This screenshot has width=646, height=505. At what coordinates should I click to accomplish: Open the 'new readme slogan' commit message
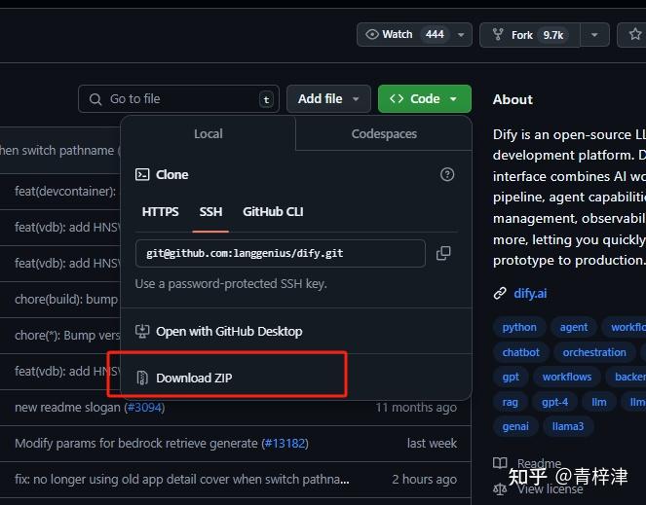pos(67,408)
